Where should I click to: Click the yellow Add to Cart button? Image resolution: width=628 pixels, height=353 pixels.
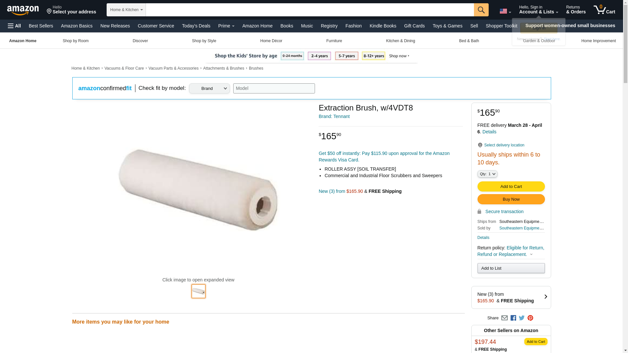(511, 187)
